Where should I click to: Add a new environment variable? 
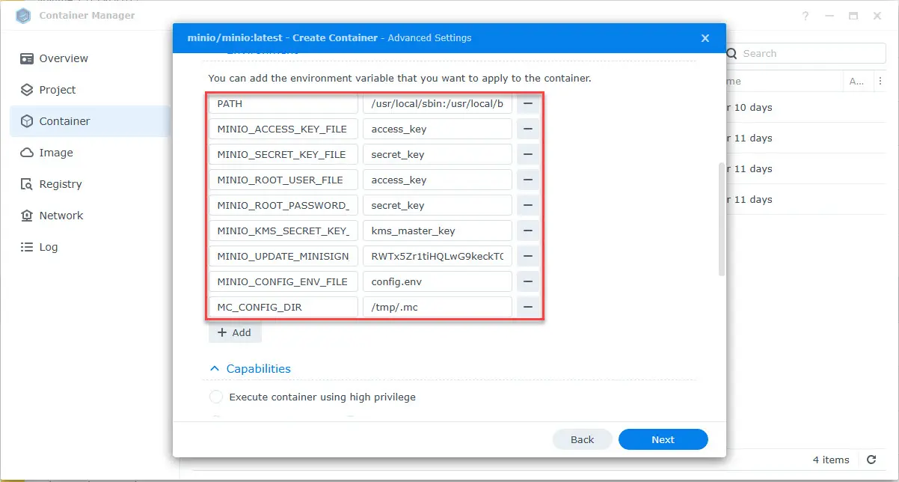tap(235, 332)
